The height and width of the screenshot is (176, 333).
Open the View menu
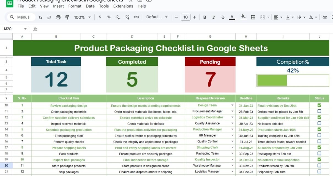click(44, 6)
